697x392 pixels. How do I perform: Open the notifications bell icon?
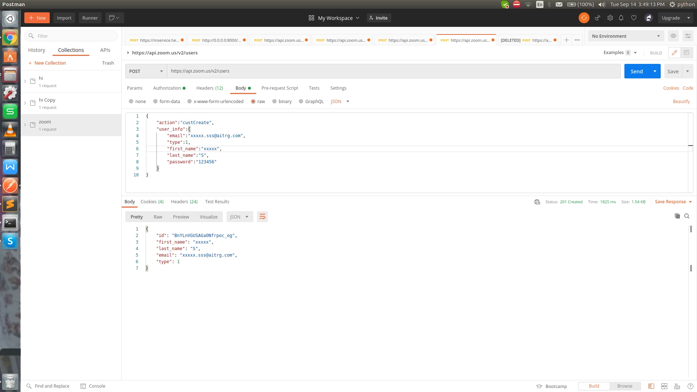(x=621, y=18)
